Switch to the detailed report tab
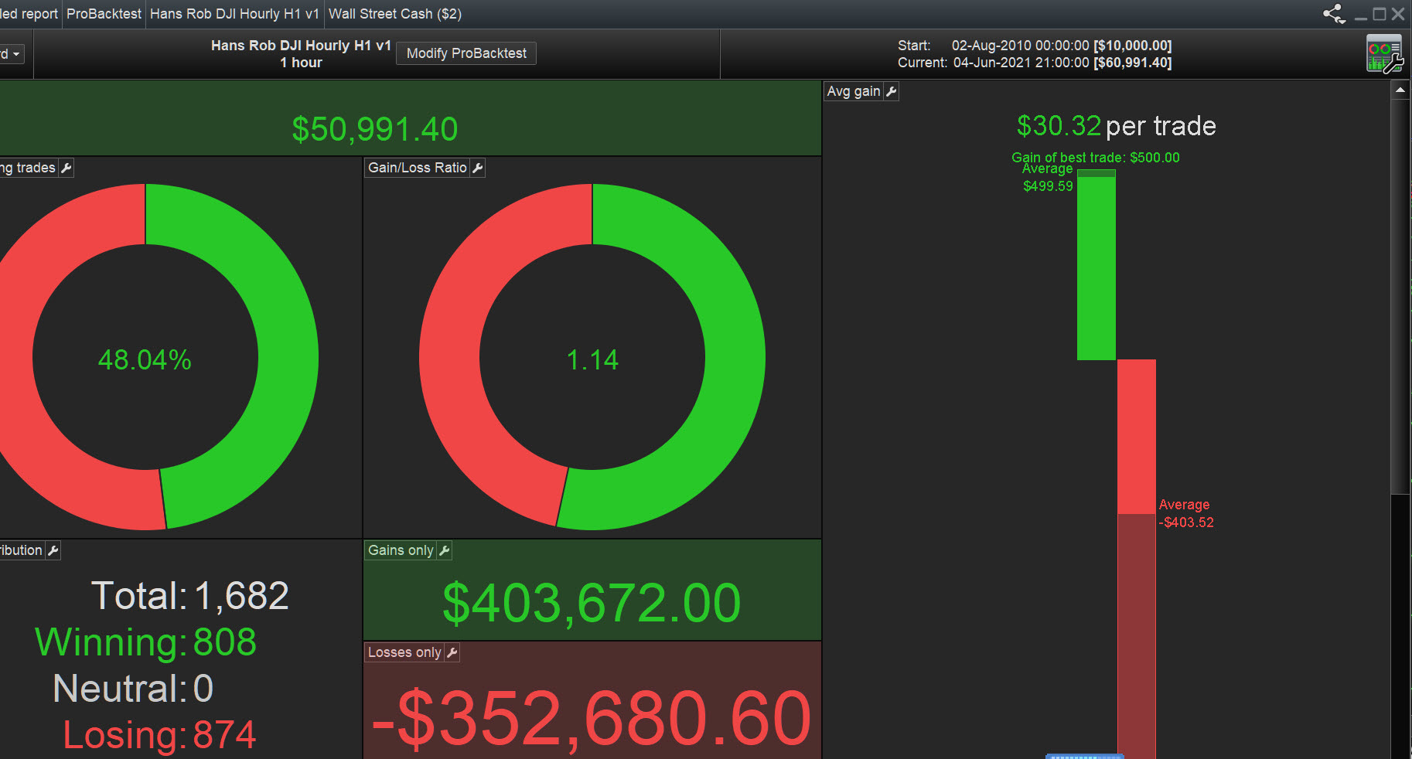 pos(29,14)
